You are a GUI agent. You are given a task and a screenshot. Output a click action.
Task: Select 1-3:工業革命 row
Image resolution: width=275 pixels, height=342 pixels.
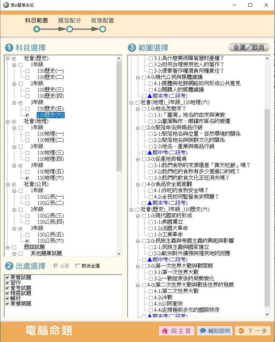168,235
